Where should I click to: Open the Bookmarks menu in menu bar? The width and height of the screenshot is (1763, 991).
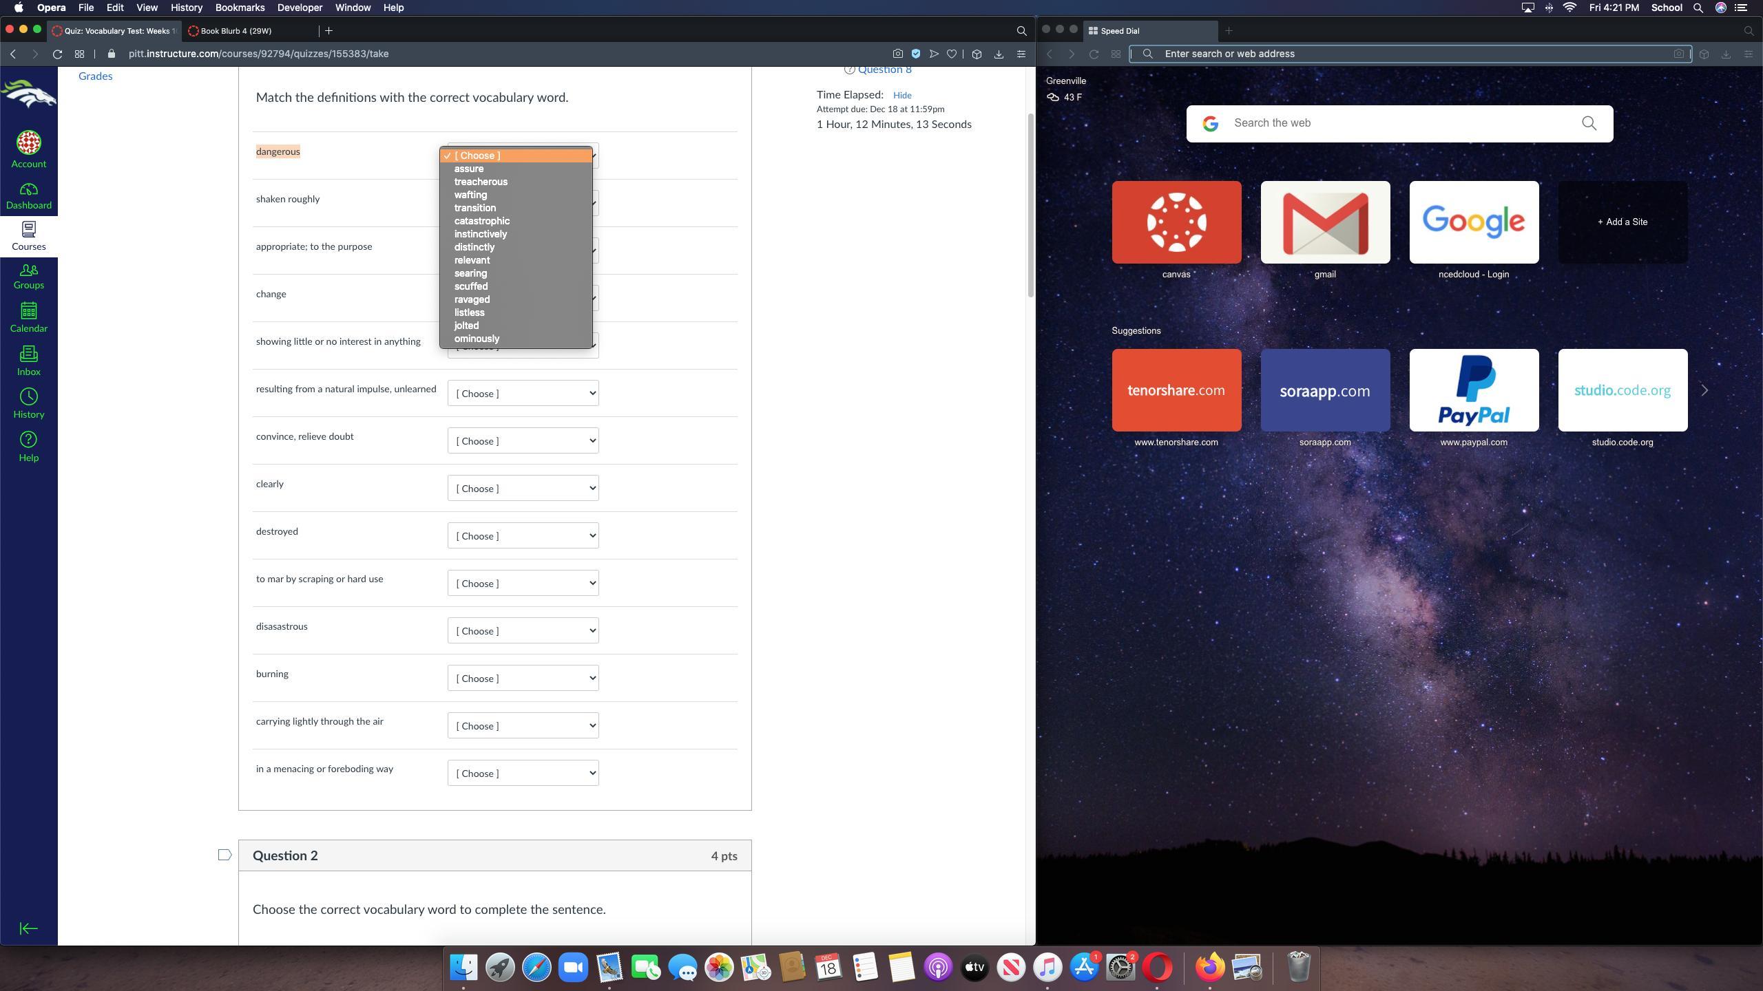(x=240, y=8)
